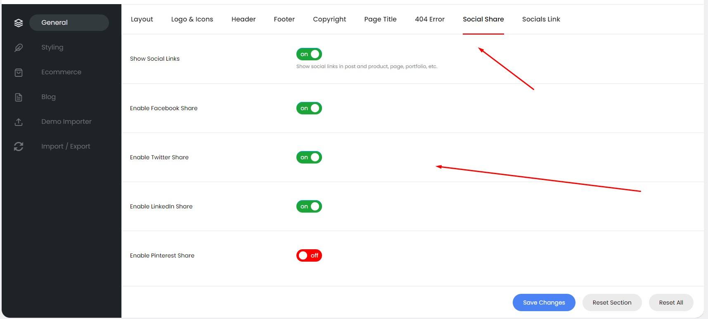Click the Styling feather icon
The image size is (708, 319).
[19, 47]
